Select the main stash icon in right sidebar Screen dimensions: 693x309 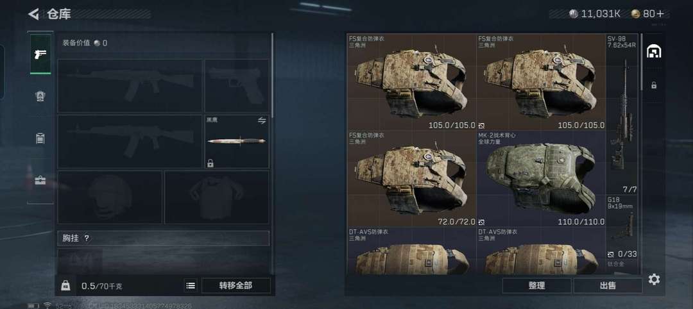click(x=654, y=51)
